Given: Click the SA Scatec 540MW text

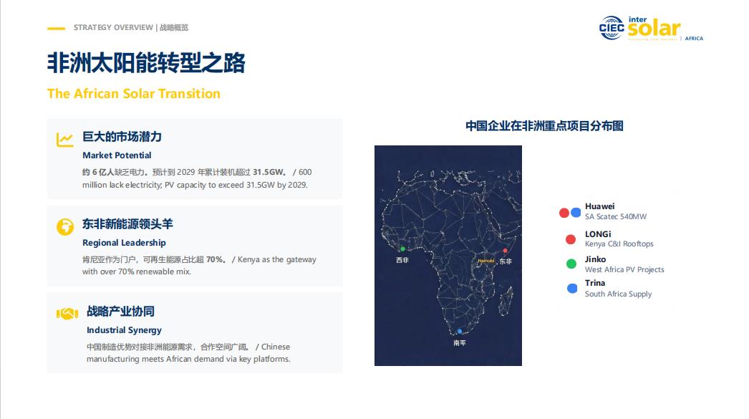Looking at the screenshot, I should pos(616,216).
